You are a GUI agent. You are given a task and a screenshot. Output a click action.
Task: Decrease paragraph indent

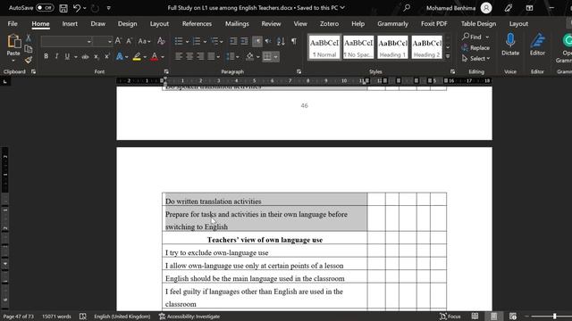pos(233,41)
